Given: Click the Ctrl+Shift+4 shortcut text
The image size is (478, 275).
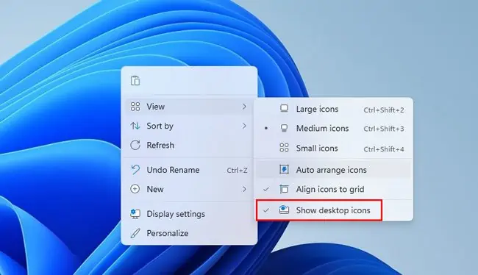Looking at the screenshot, I should (383, 149).
